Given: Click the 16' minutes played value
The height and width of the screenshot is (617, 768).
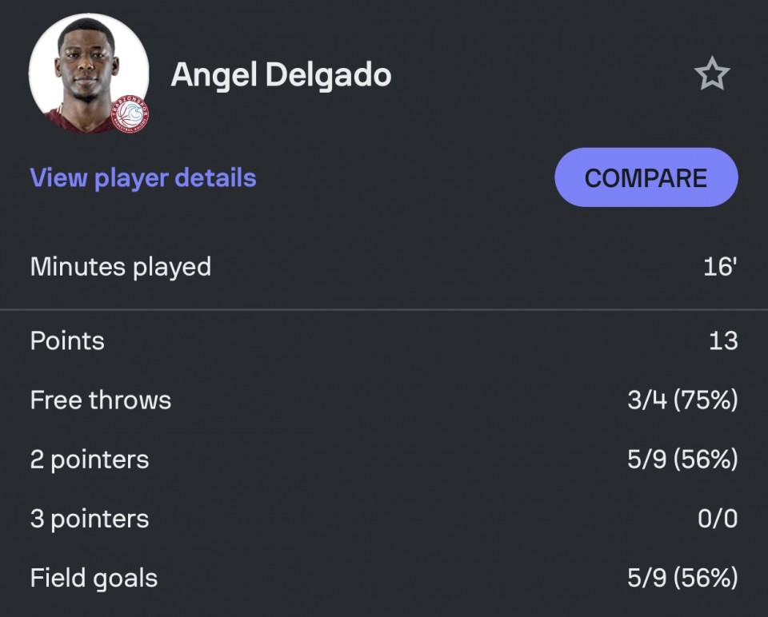Looking at the screenshot, I should tap(719, 266).
